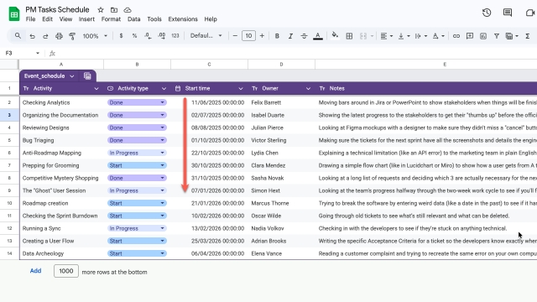Screen dimensions: 537x302
Task: Insert a comment
Action: pos(470,35)
